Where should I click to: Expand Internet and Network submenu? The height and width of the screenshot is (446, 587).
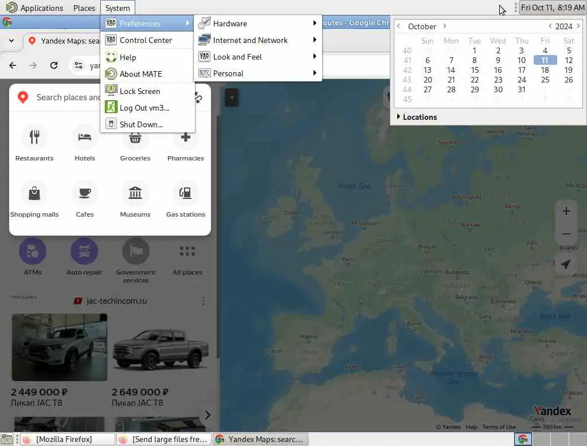click(x=257, y=40)
